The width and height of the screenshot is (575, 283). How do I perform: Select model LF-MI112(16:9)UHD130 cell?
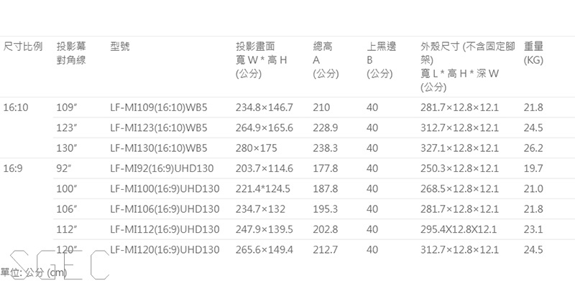(165, 229)
